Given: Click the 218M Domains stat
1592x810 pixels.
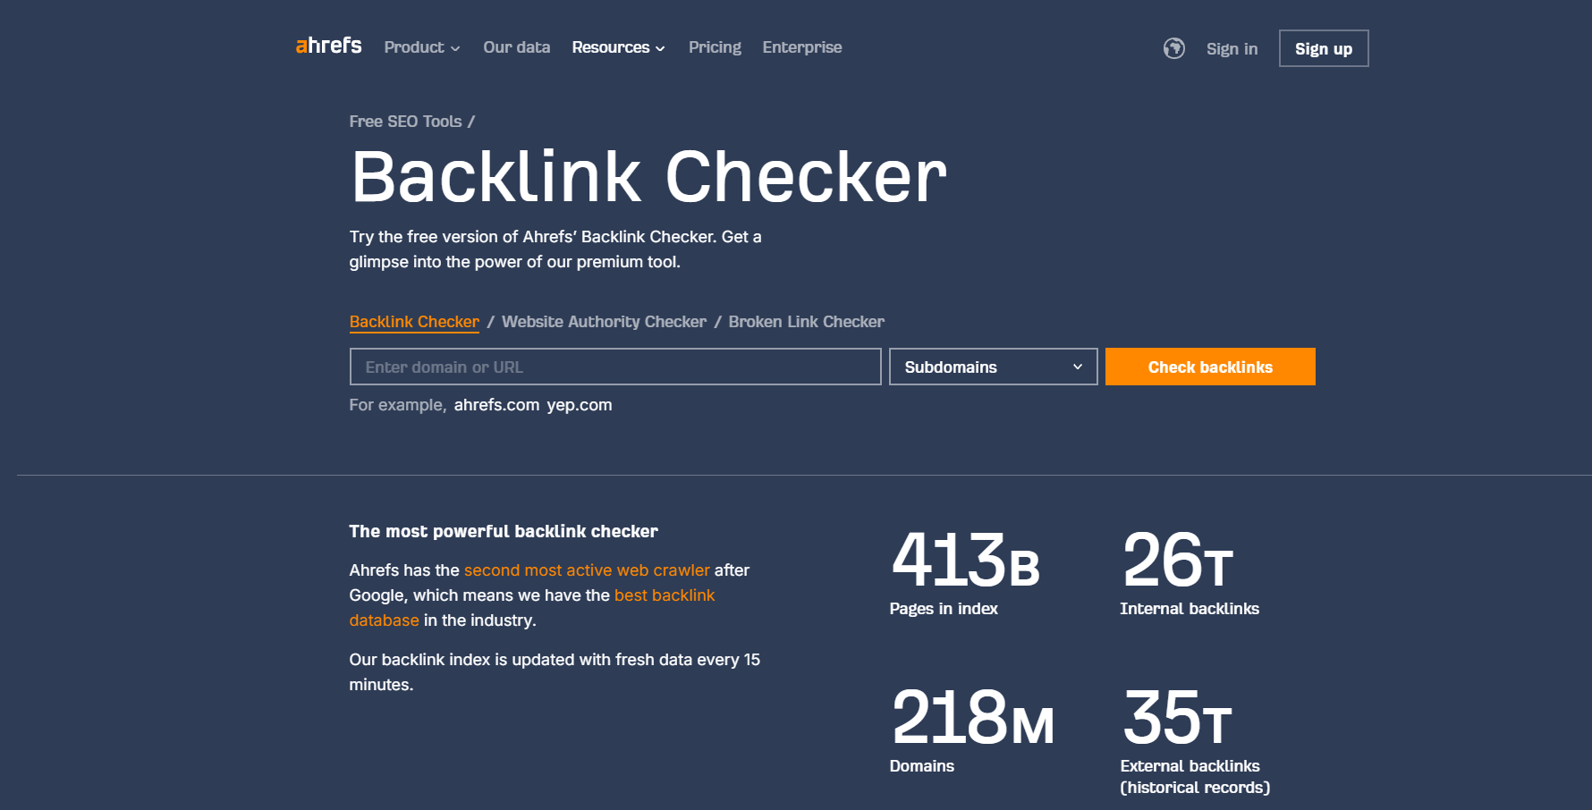Looking at the screenshot, I should [972, 730].
